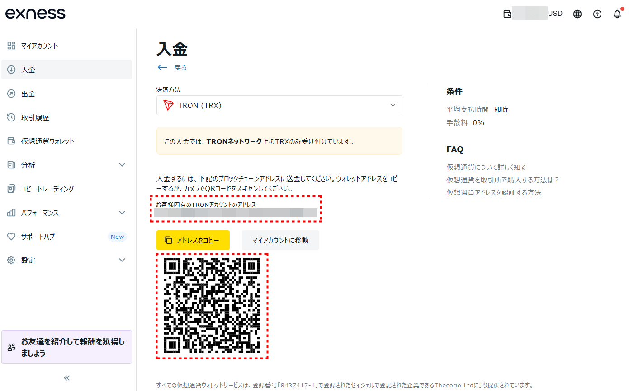This screenshot has width=629, height=391.
Task: Open 仮想通貨アドレスを認証する方法 link
Action: click(494, 192)
